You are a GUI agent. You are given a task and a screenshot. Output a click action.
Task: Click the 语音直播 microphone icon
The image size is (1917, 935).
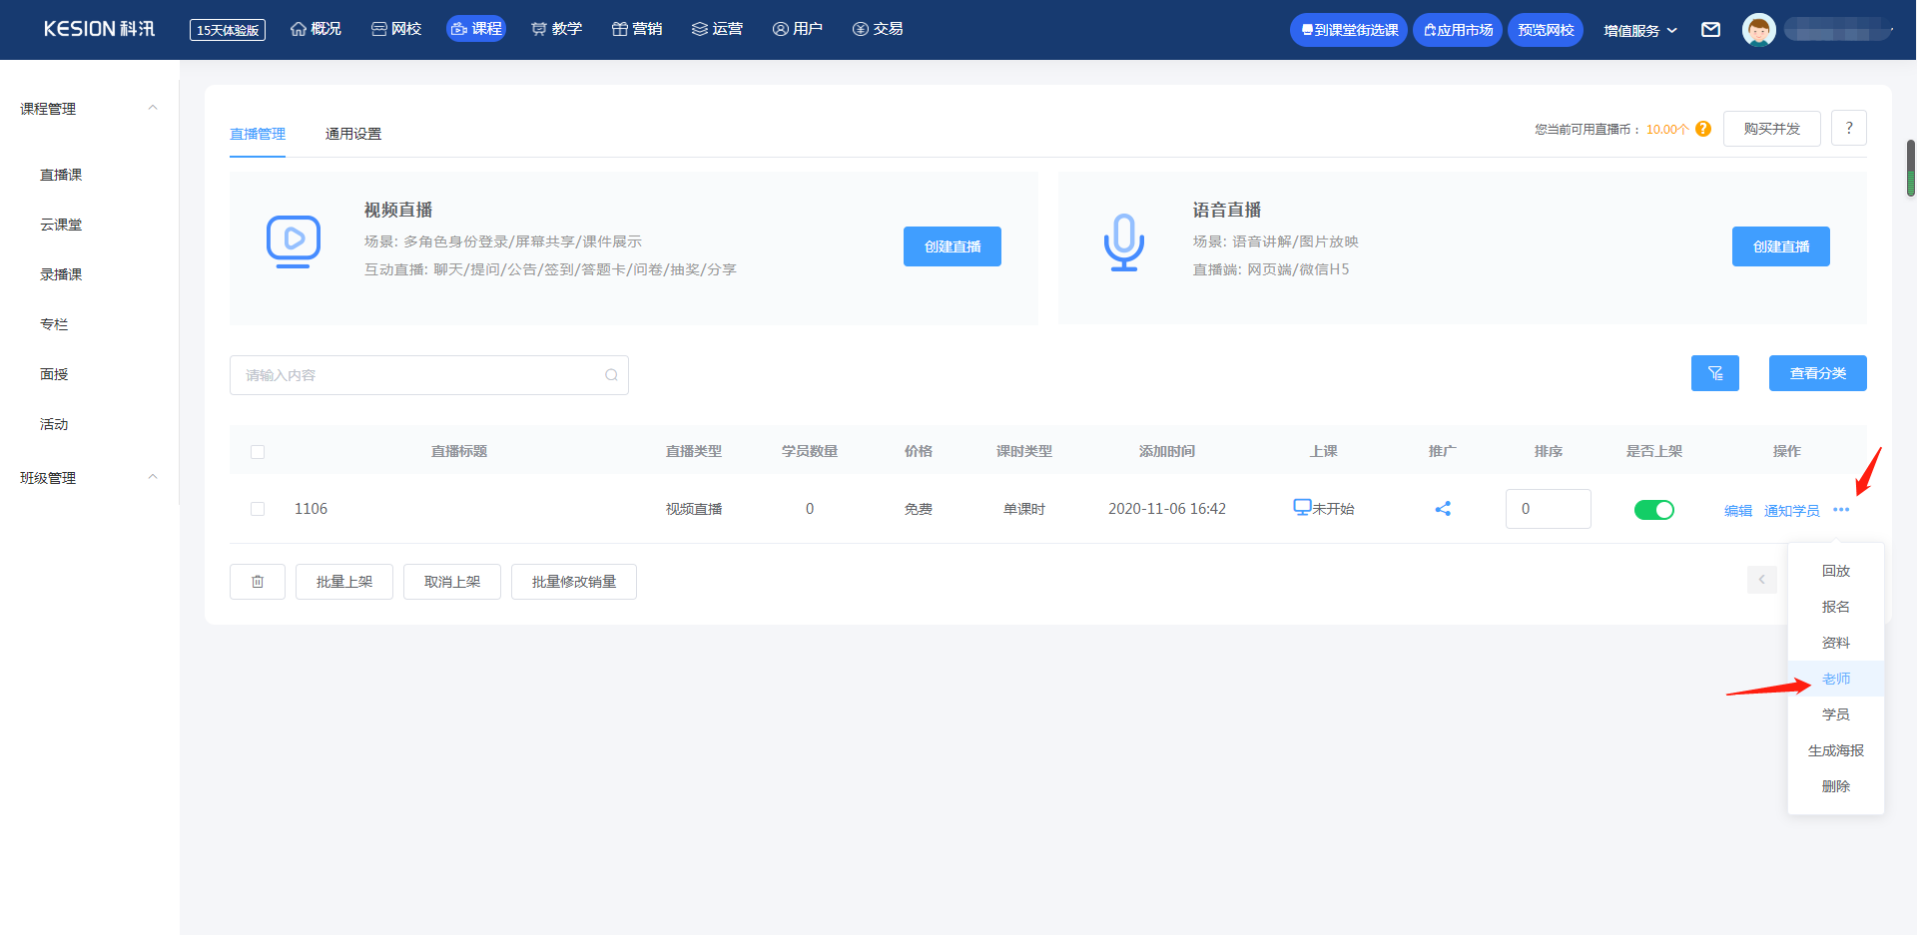point(1124,242)
